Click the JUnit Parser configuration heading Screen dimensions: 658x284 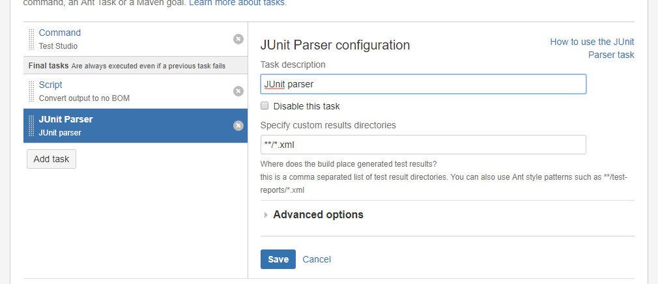pos(336,45)
